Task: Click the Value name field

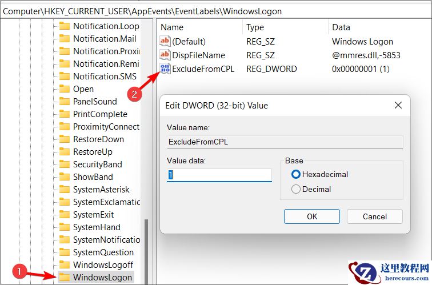Action: point(285,142)
